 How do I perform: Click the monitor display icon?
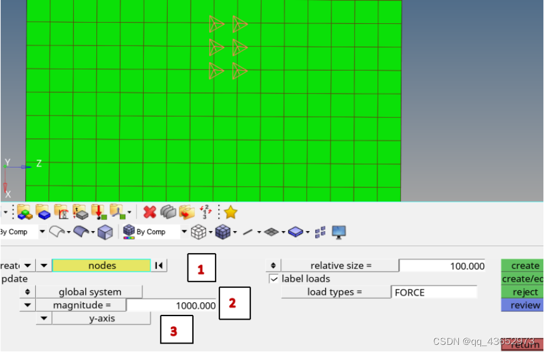tap(339, 232)
